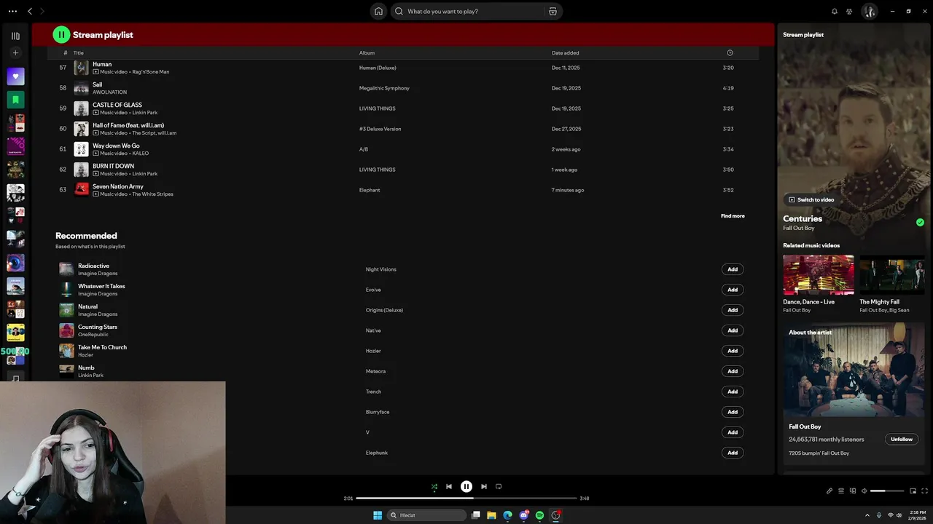Add Whatever It Takes to the playlist
This screenshot has height=524, width=933.
(733, 290)
